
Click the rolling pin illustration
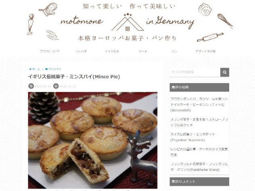pyautogui.click(x=210, y=37)
